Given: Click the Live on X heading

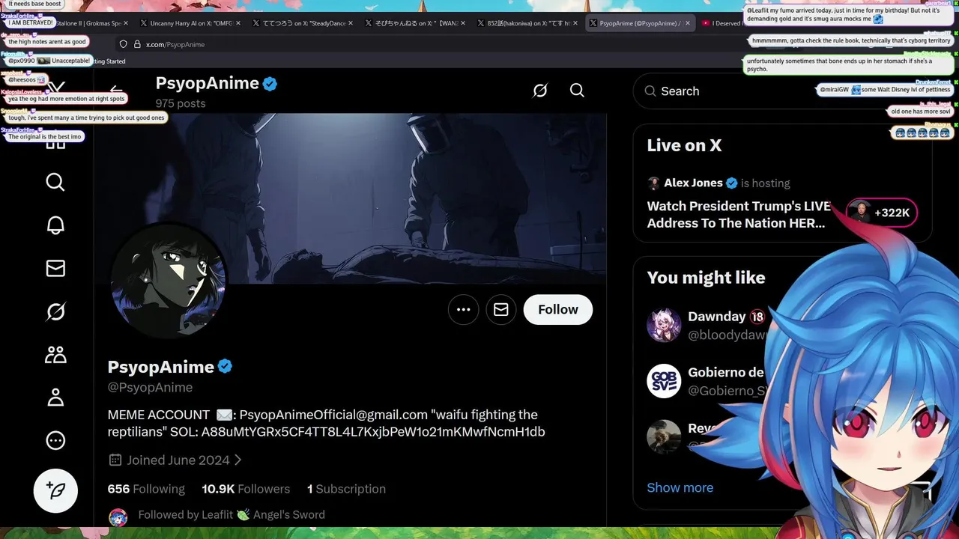Looking at the screenshot, I should click(684, 145).
